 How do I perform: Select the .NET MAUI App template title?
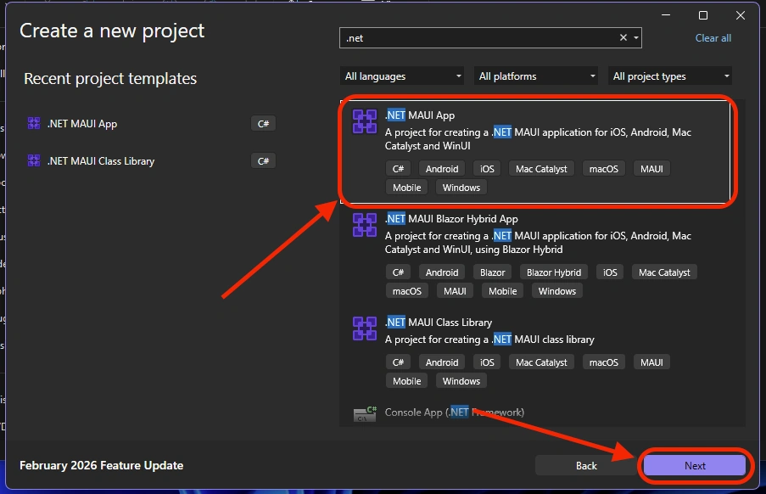[420, 115]
